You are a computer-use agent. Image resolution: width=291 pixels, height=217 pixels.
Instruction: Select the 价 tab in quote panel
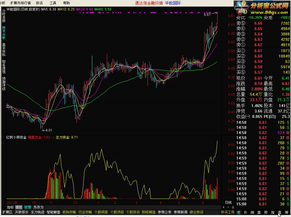(245, 212)
